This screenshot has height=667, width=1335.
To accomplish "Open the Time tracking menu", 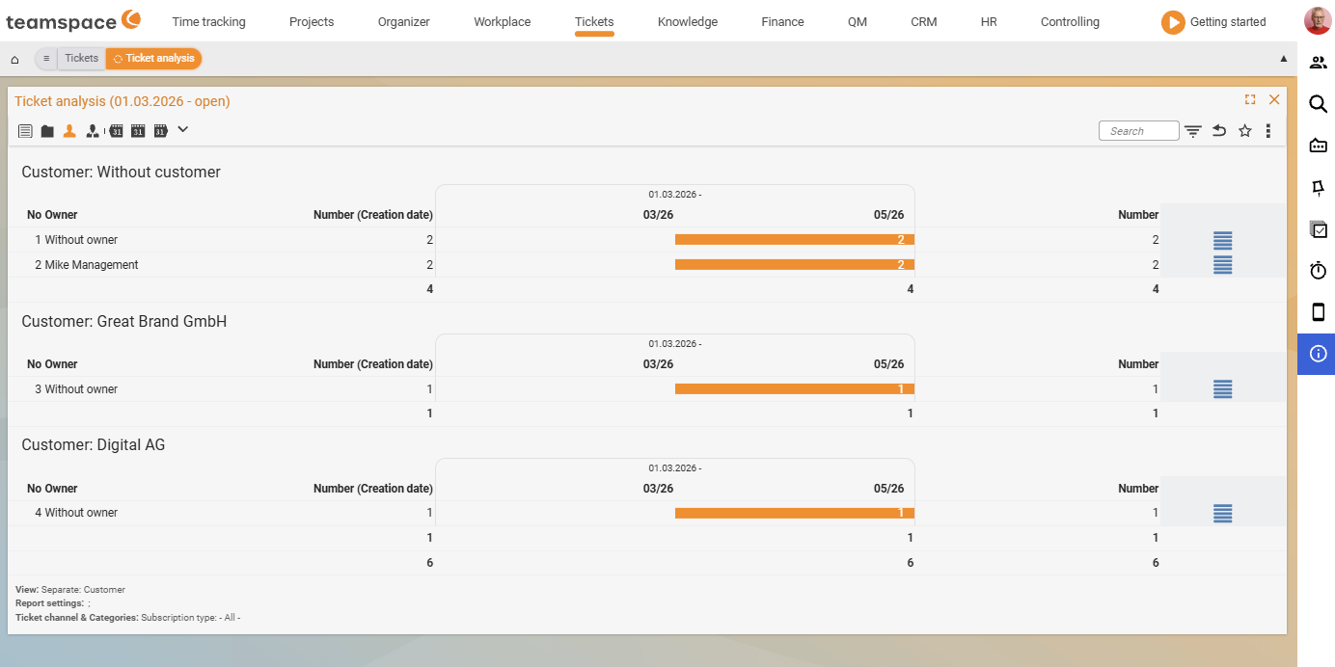I will 209,22.
